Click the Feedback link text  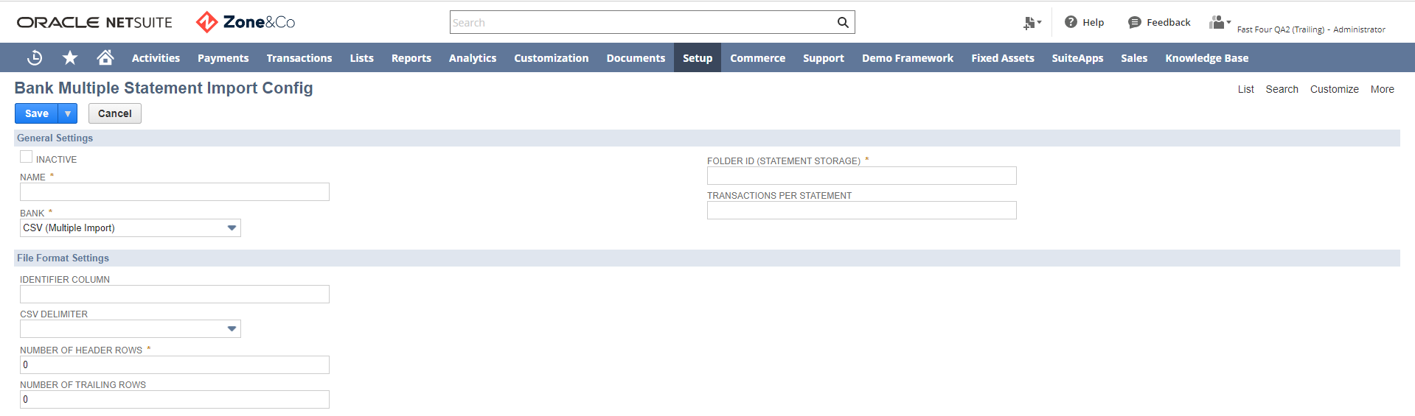click(1169, 22)
